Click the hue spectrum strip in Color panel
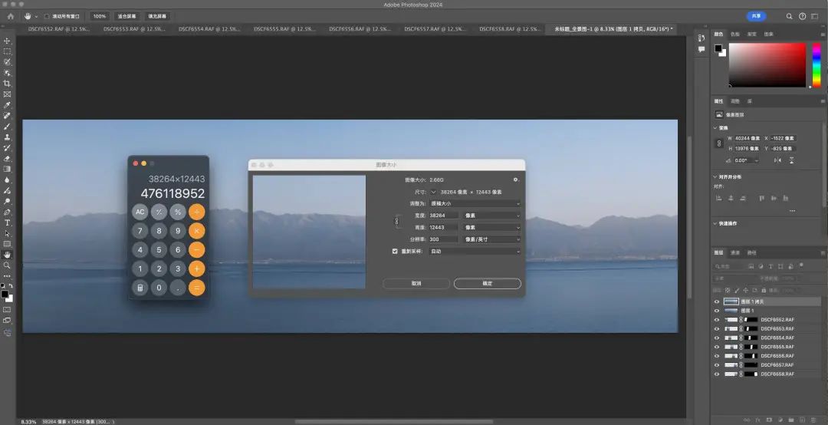The width and height of the screenshot is (828, 425). tap(816, 65)
